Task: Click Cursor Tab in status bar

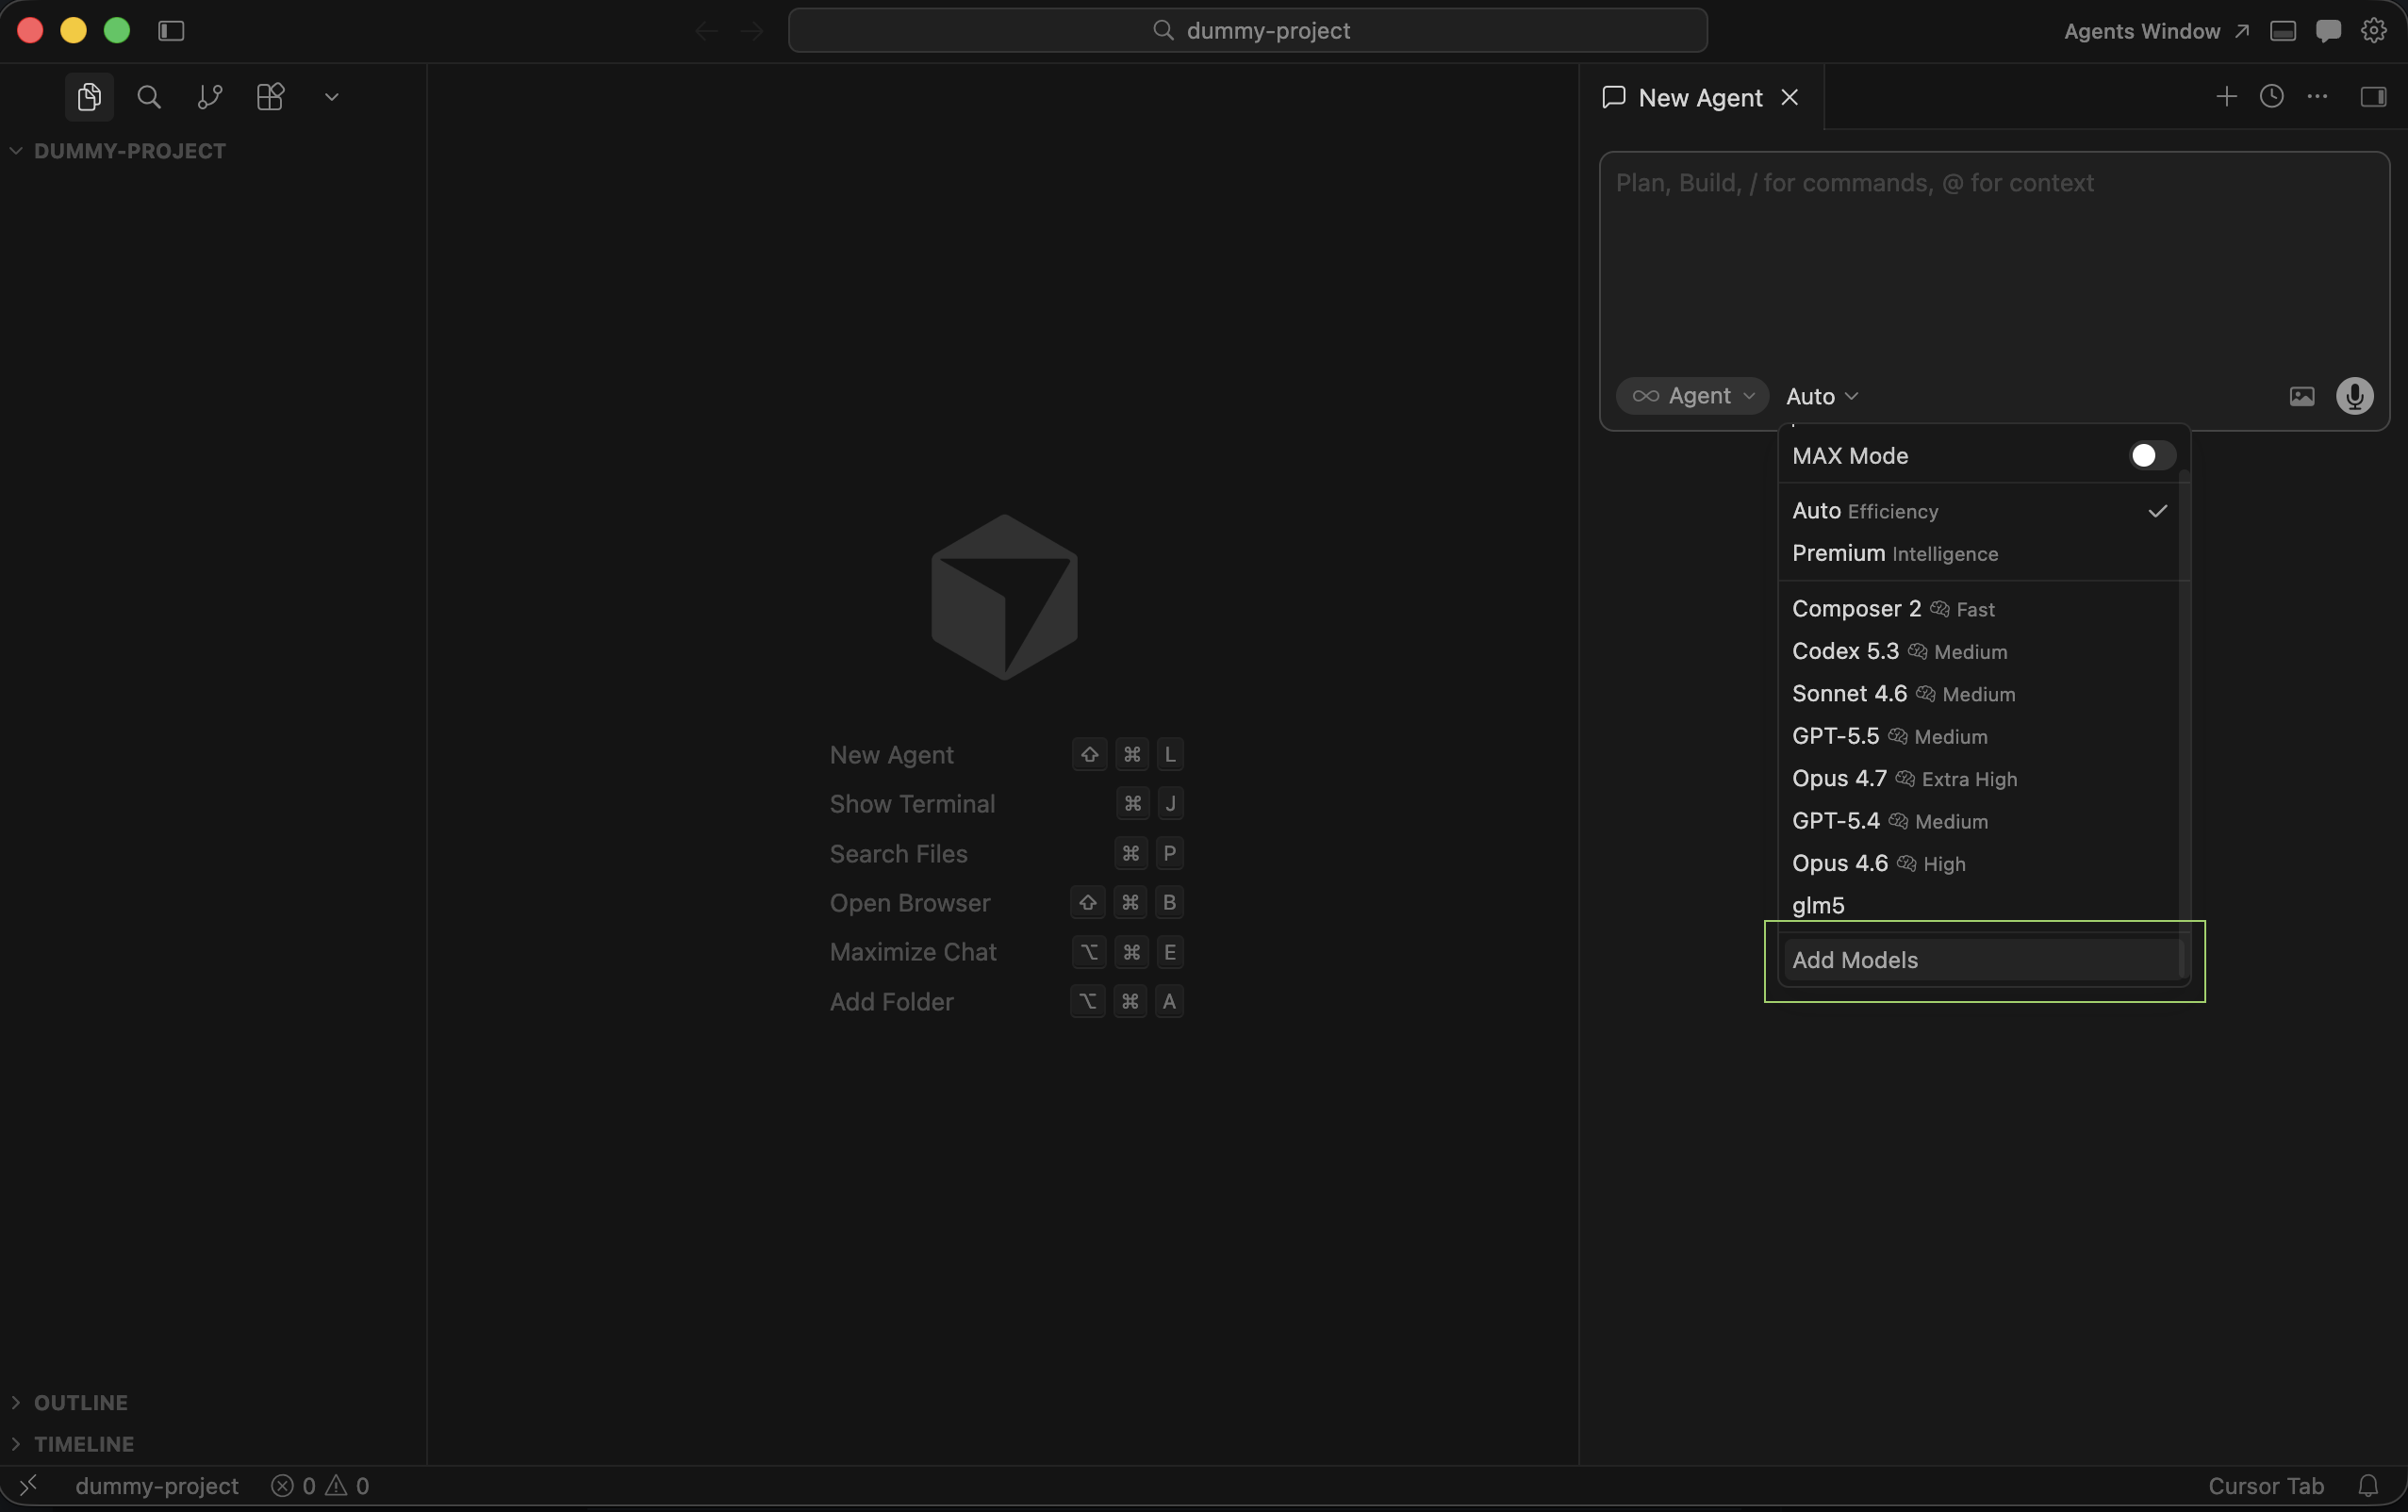Action: tap(2265, 1486)
